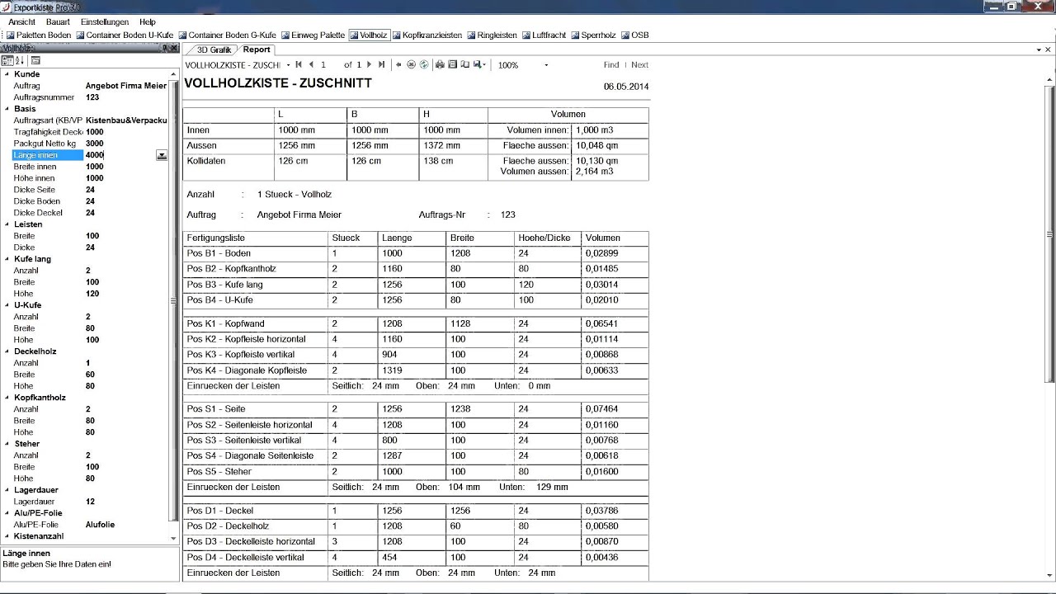Select Container Boden G-Kufe type
Screen dimensions: 1056x594
[x=227, y=35]
